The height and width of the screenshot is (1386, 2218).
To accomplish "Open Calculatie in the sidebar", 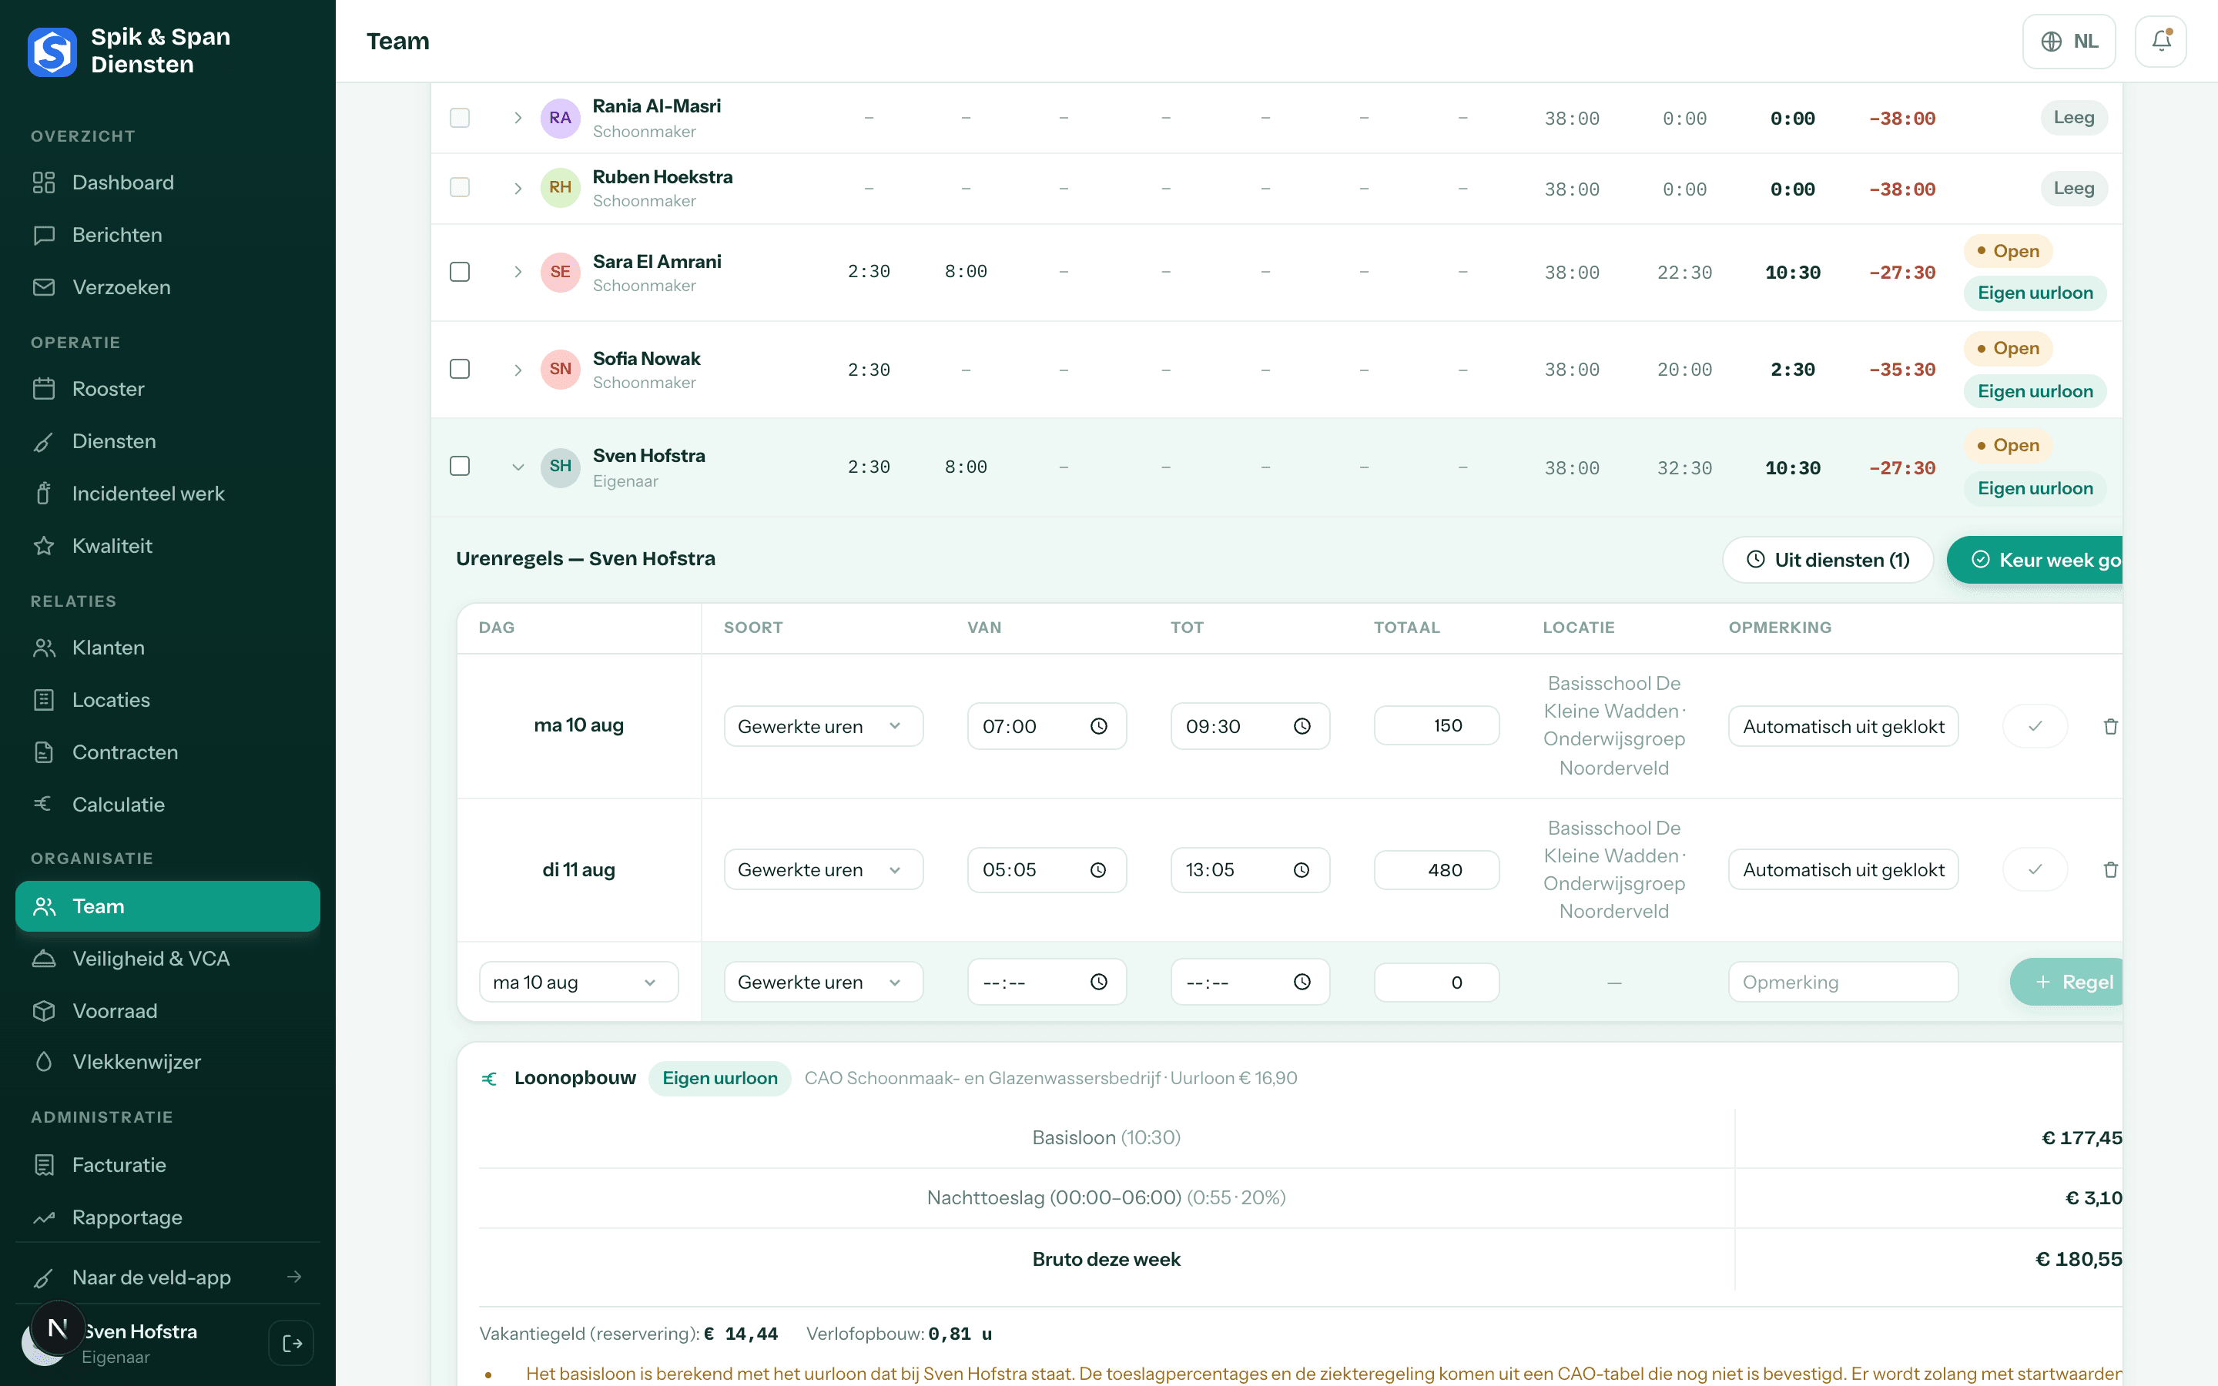I will 168,804.
